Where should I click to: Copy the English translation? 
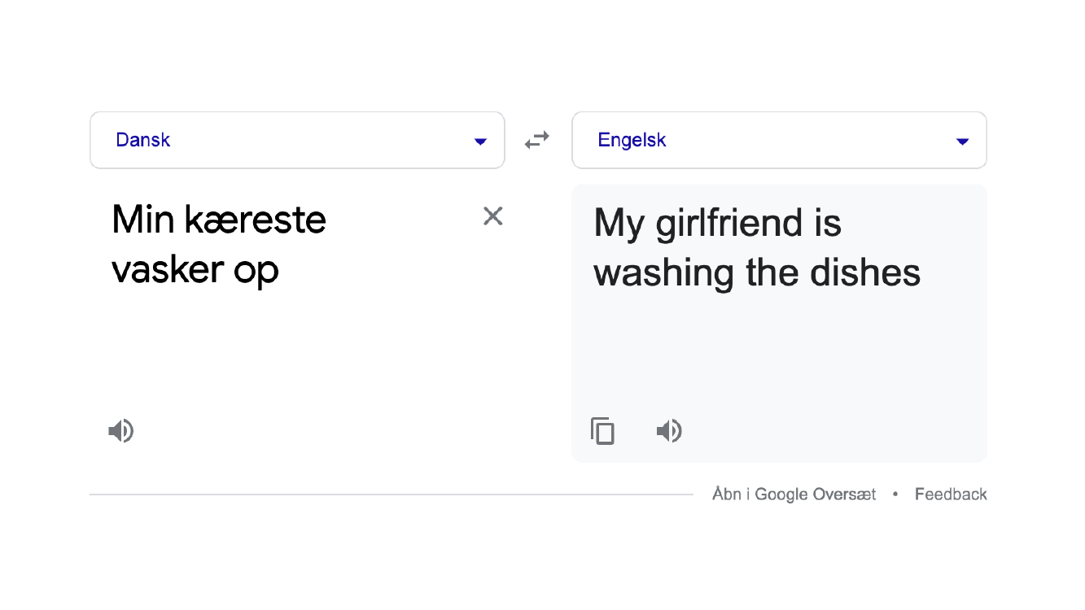pos(602,430)
